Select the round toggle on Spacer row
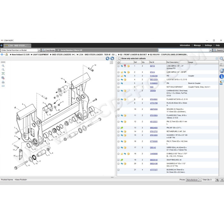224x224 pixels. 118,109
